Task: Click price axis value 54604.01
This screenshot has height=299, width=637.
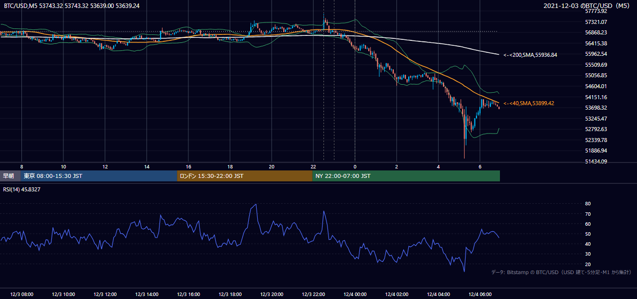Action: (x=596, y=86)
